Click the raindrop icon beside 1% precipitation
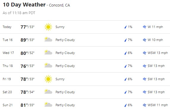Viewport: 170px width, 110px height. (125, 27)
